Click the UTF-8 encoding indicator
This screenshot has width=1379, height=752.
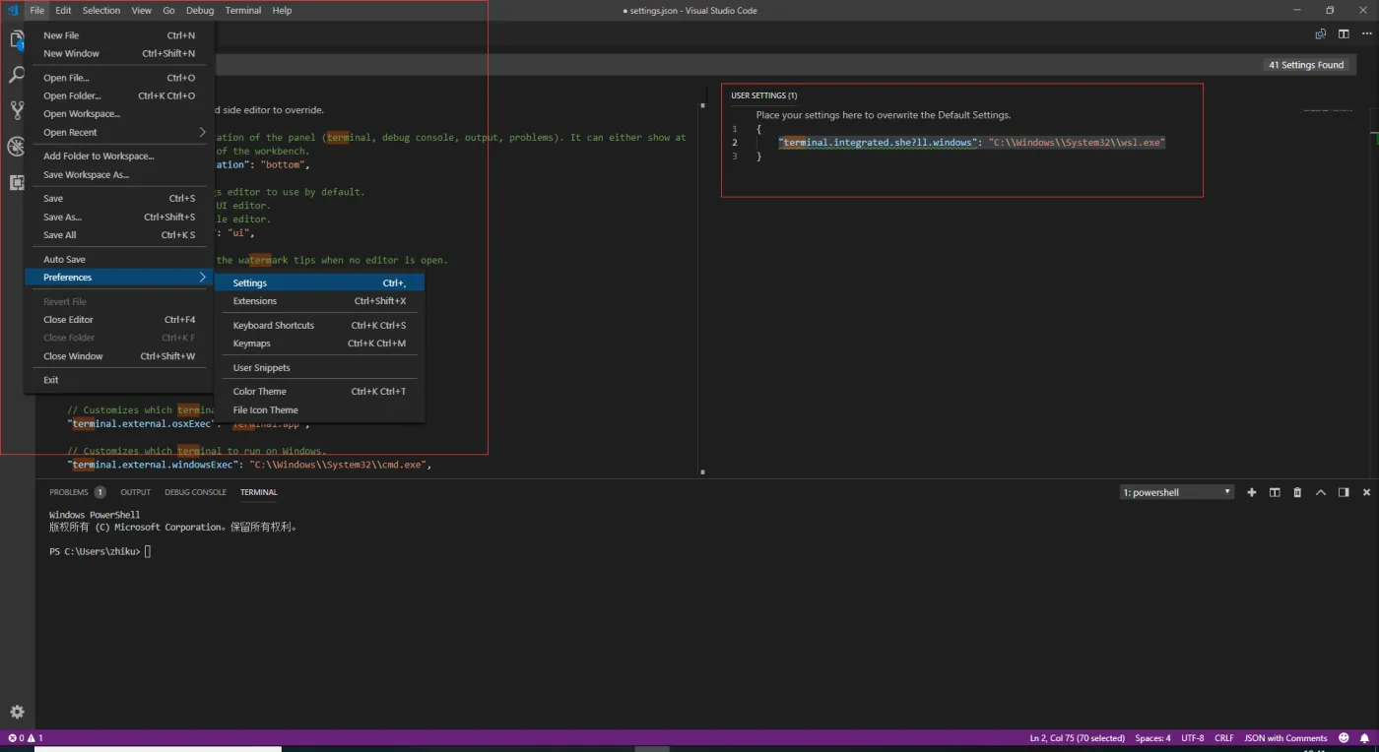(1192, 737)
